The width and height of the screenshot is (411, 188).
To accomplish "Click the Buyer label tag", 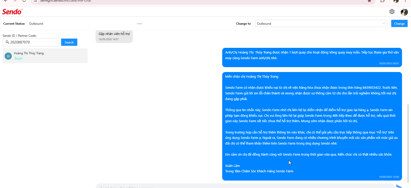I will point(18,58).
